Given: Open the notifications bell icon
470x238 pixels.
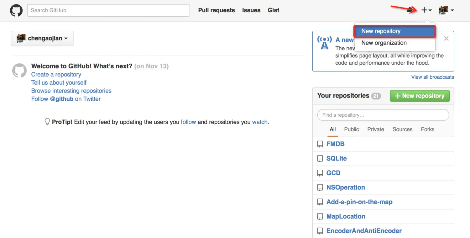Looking at the screenshot, I should click(410, 10).
